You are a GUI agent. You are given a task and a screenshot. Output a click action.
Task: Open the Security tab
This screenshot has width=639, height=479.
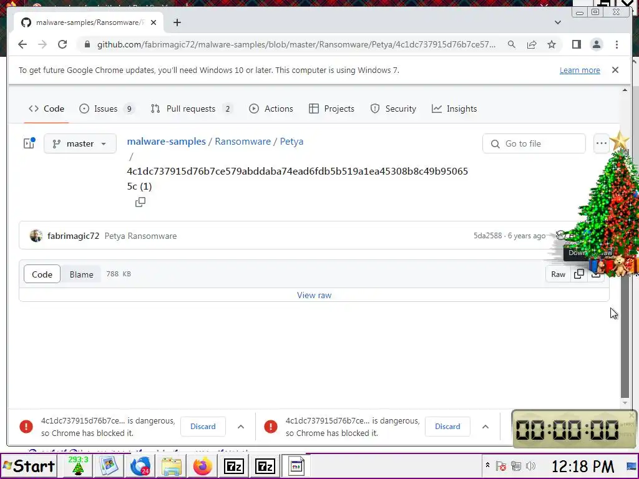point(393,109)
